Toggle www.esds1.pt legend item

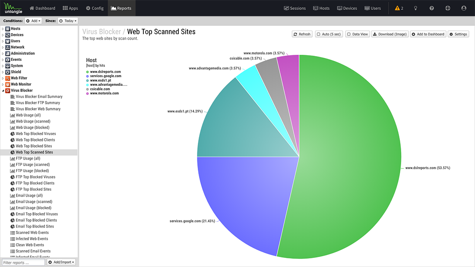98,81
